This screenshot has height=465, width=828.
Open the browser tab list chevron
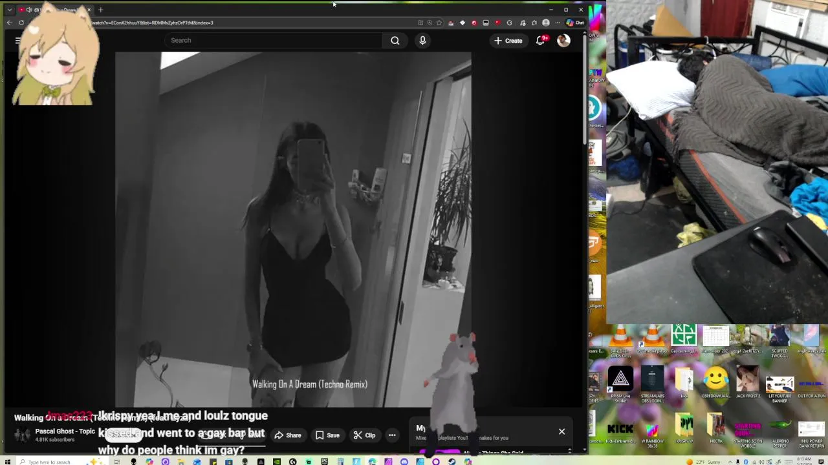(x=9, y=10)
